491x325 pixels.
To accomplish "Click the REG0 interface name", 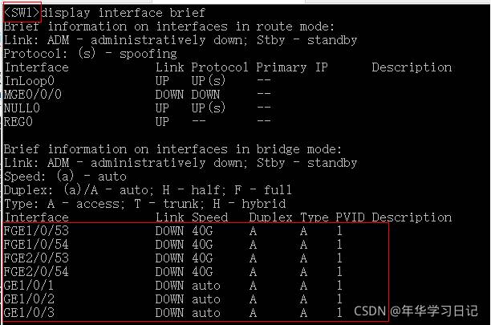I will [x=18, y=122].
